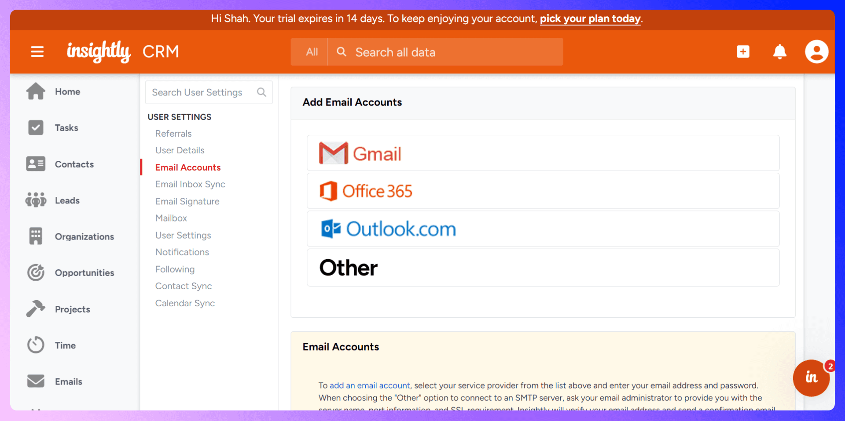Follow the add an email account link

pos(370,385)
